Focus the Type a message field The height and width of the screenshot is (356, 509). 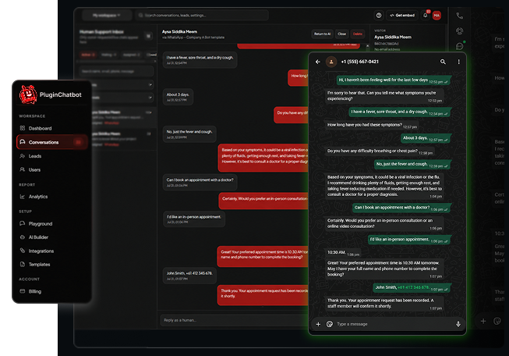point(394,324)
